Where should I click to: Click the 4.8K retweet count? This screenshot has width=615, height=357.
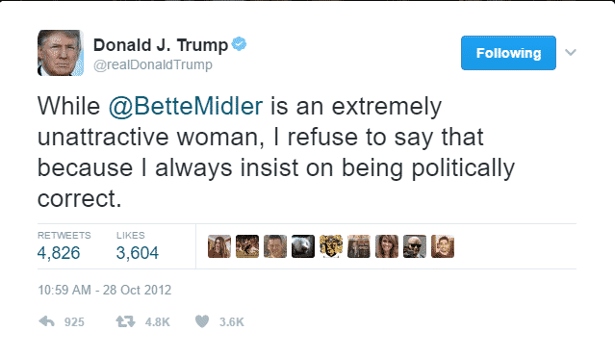(157, 322)
